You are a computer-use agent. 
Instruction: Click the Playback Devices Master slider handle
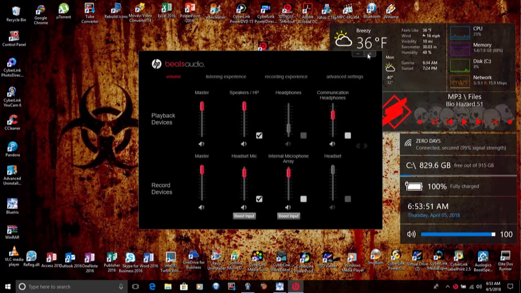pos(202,106)
